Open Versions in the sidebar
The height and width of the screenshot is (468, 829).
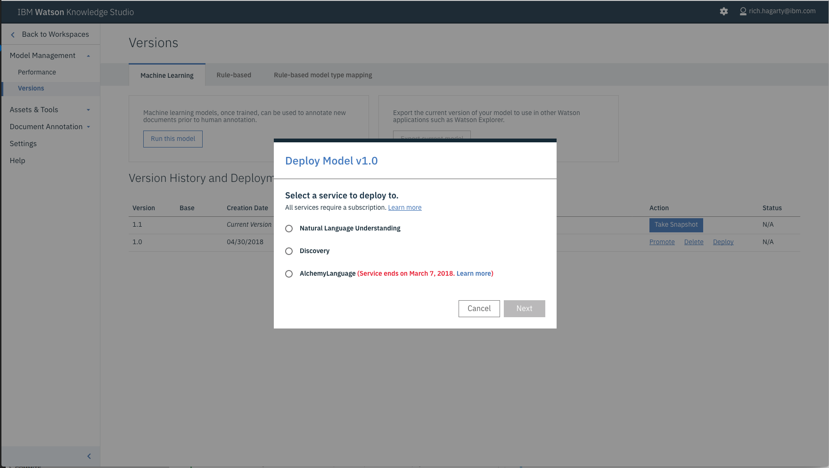pyautogui.click(x=31, y=88)
